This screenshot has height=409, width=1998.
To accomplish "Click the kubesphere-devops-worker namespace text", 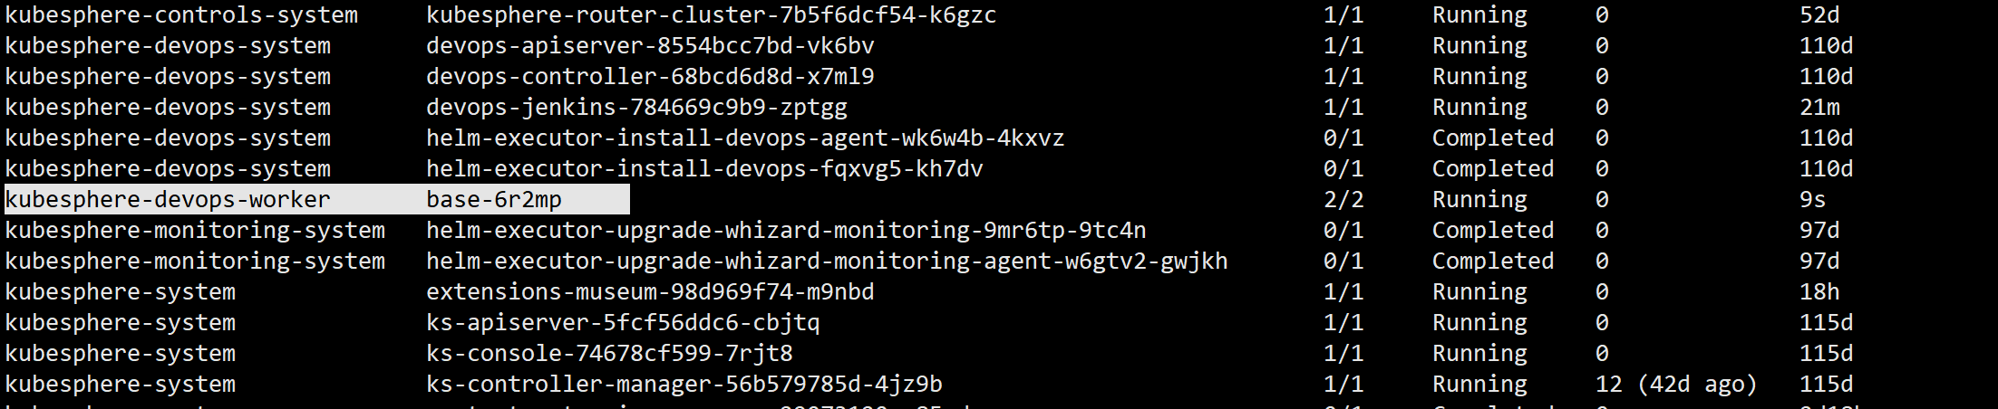I will [168, 200].
